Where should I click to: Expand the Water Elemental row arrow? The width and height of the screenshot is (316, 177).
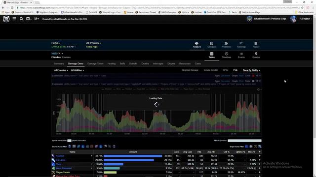coord(91,168)
